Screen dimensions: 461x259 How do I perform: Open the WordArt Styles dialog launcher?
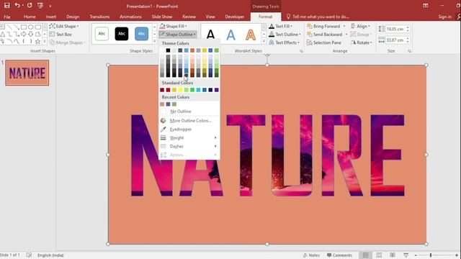point(301,51)
